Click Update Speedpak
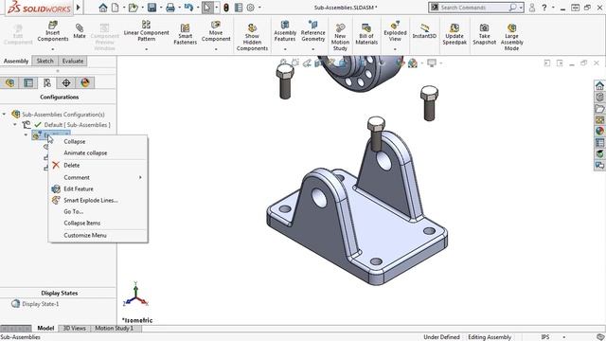 pos(454,34)
